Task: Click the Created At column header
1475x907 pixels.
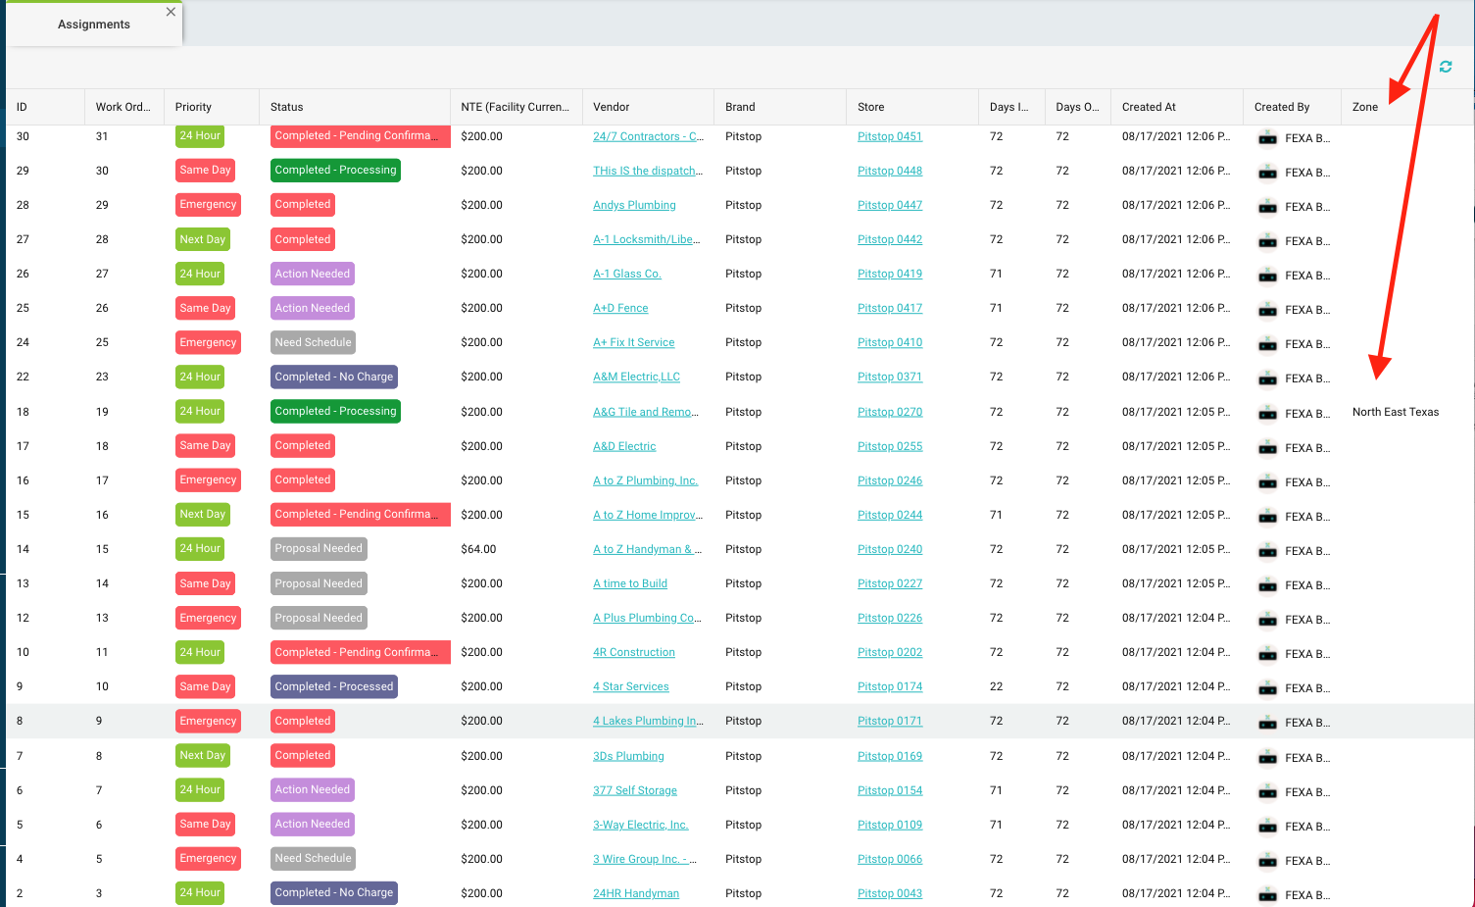Action: (1149, 107)
